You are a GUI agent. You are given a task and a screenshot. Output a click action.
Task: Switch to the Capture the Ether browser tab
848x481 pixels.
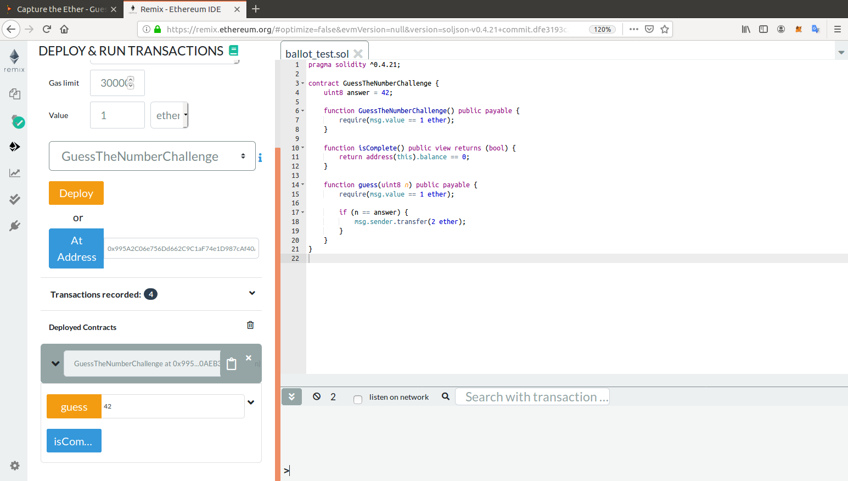tap(60, 9)
